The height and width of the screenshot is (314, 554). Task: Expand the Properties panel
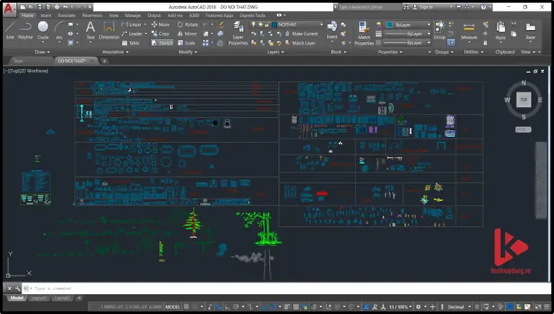[x=390, y=52]
